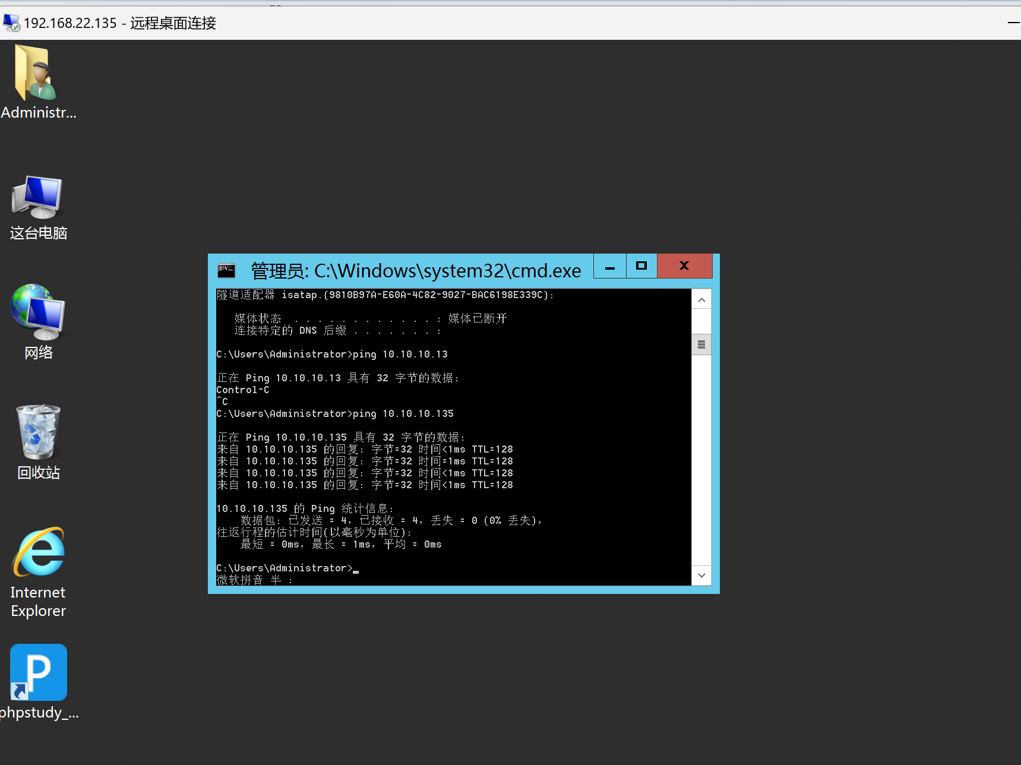Click the cmd scrollbar down arrow

coord(701,575)
